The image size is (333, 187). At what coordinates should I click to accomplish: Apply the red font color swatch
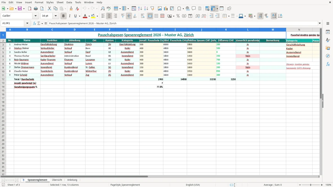86,16
